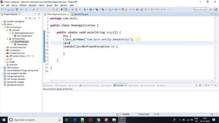Expand the JRE System Library node
Image resolution: width=219 pixels, height=123 pixels.
click(x=5, y=56)
